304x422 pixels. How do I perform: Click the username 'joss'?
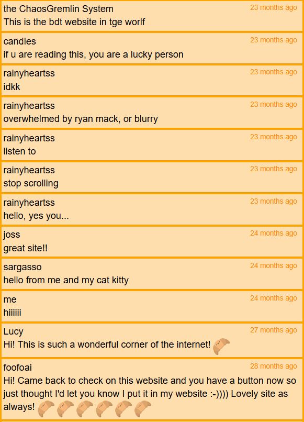[x=12, y=235]
